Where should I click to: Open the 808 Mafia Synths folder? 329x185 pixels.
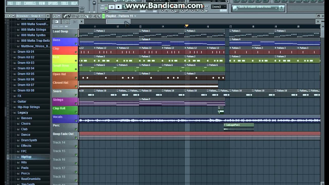coord(33,35)
